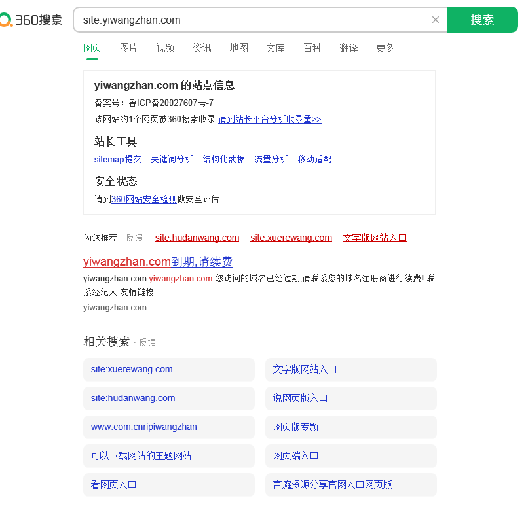The height and width of the screenshot is (515, 526).
Task: Open the 资讯 tab
Action: pyautogui.click(x=202, y=48)
